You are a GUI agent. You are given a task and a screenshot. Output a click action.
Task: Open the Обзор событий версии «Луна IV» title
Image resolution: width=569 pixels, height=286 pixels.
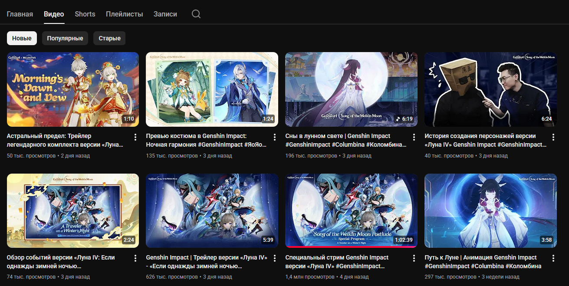click(61, 262)
